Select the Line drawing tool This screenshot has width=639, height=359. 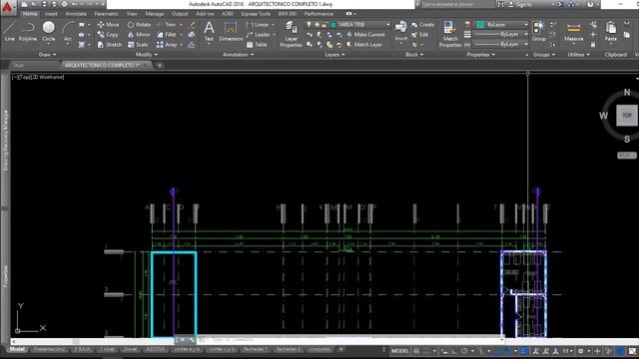point(9,31)
